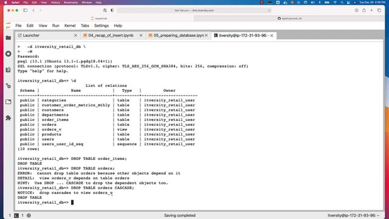Open the JupyterLab File menu
This screenshot has width=389, height=219.
[18, 26]
